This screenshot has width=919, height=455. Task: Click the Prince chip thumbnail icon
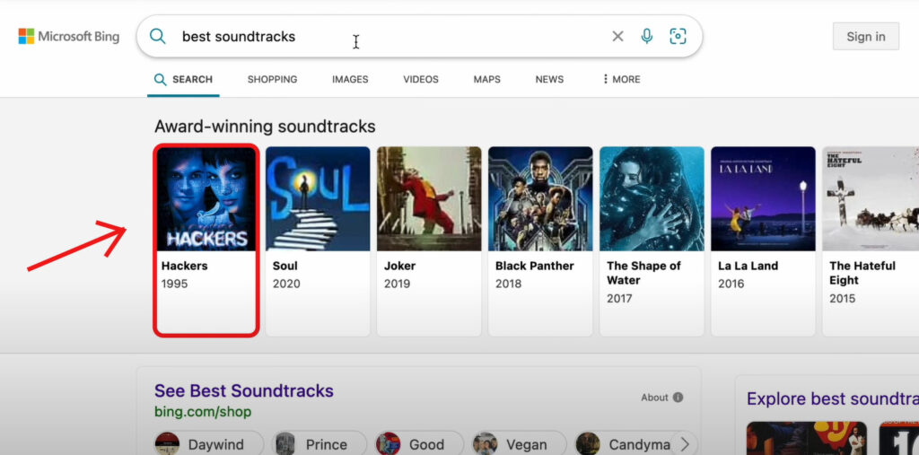(285, 444)
